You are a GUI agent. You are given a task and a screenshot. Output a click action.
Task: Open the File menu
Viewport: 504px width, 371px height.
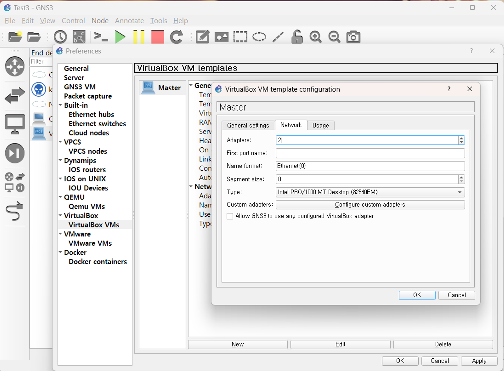point(10,21)
